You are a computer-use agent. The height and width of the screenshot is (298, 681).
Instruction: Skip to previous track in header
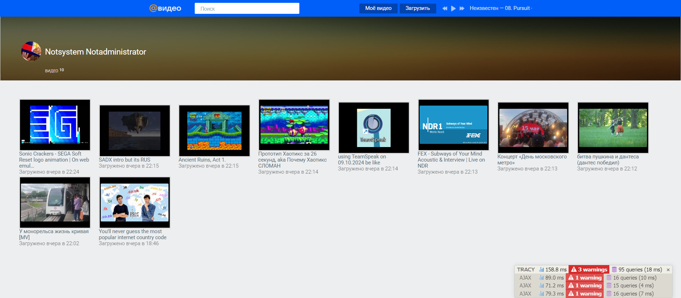(x=445, y=8)
